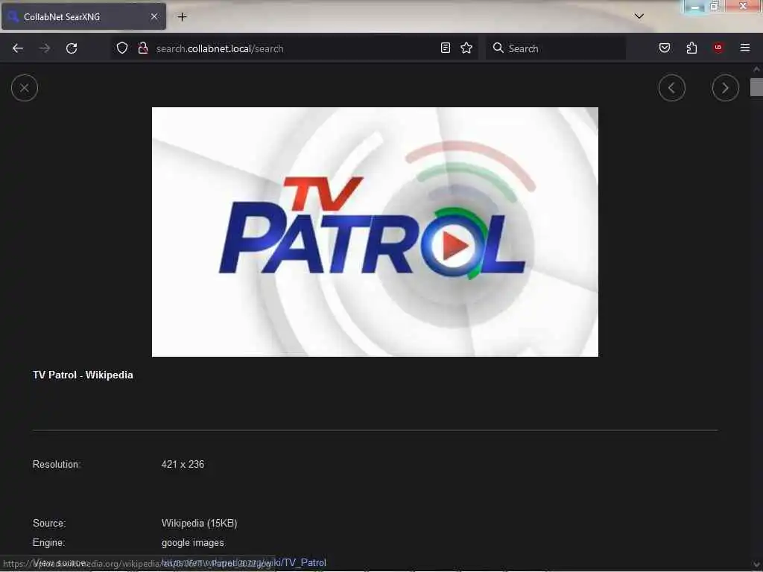763x572 pixels.
Task: Click the page scrollbar thumb
Action: [757, 88]
